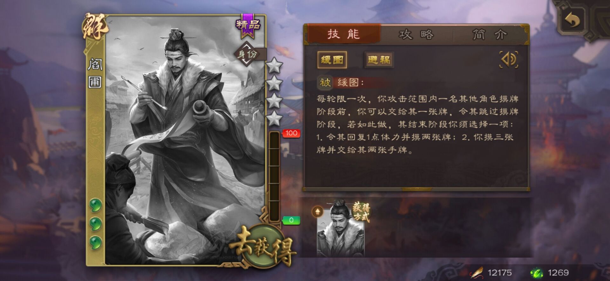Click the green jade currency icon
The width and height of the screenshot is (610, 281).
[537, 273]
